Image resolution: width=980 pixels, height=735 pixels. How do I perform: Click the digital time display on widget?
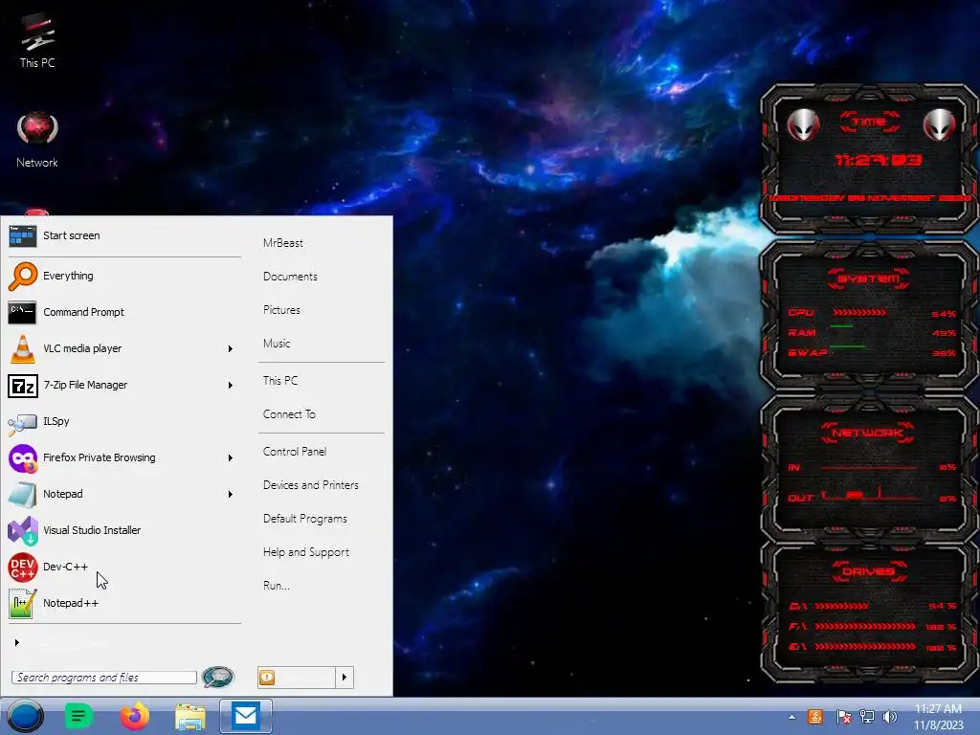879,161
